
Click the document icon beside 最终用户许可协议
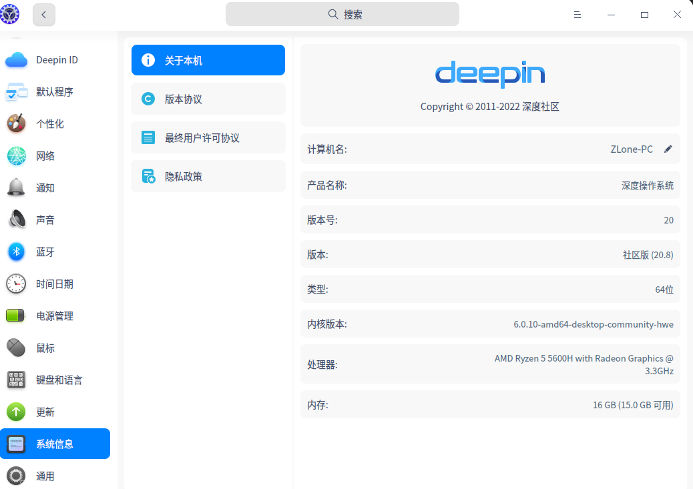point(148,137)
